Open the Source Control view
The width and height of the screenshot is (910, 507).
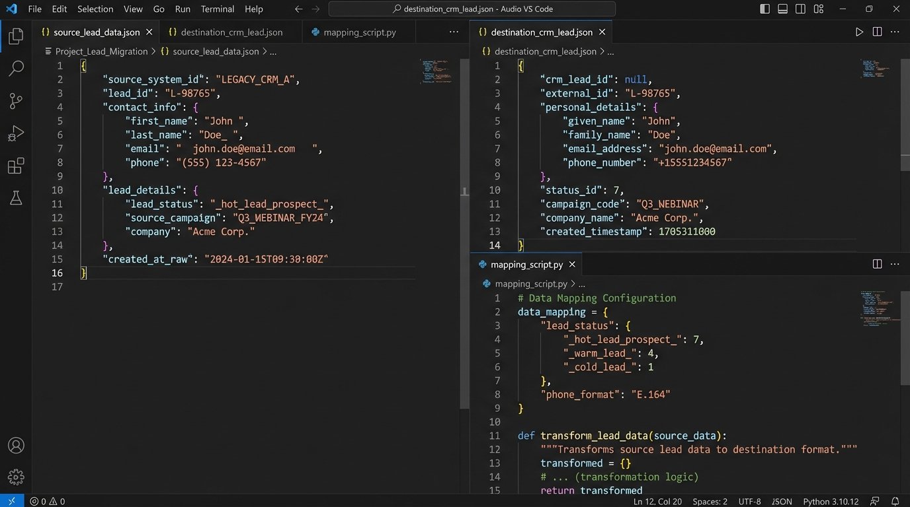16,100
